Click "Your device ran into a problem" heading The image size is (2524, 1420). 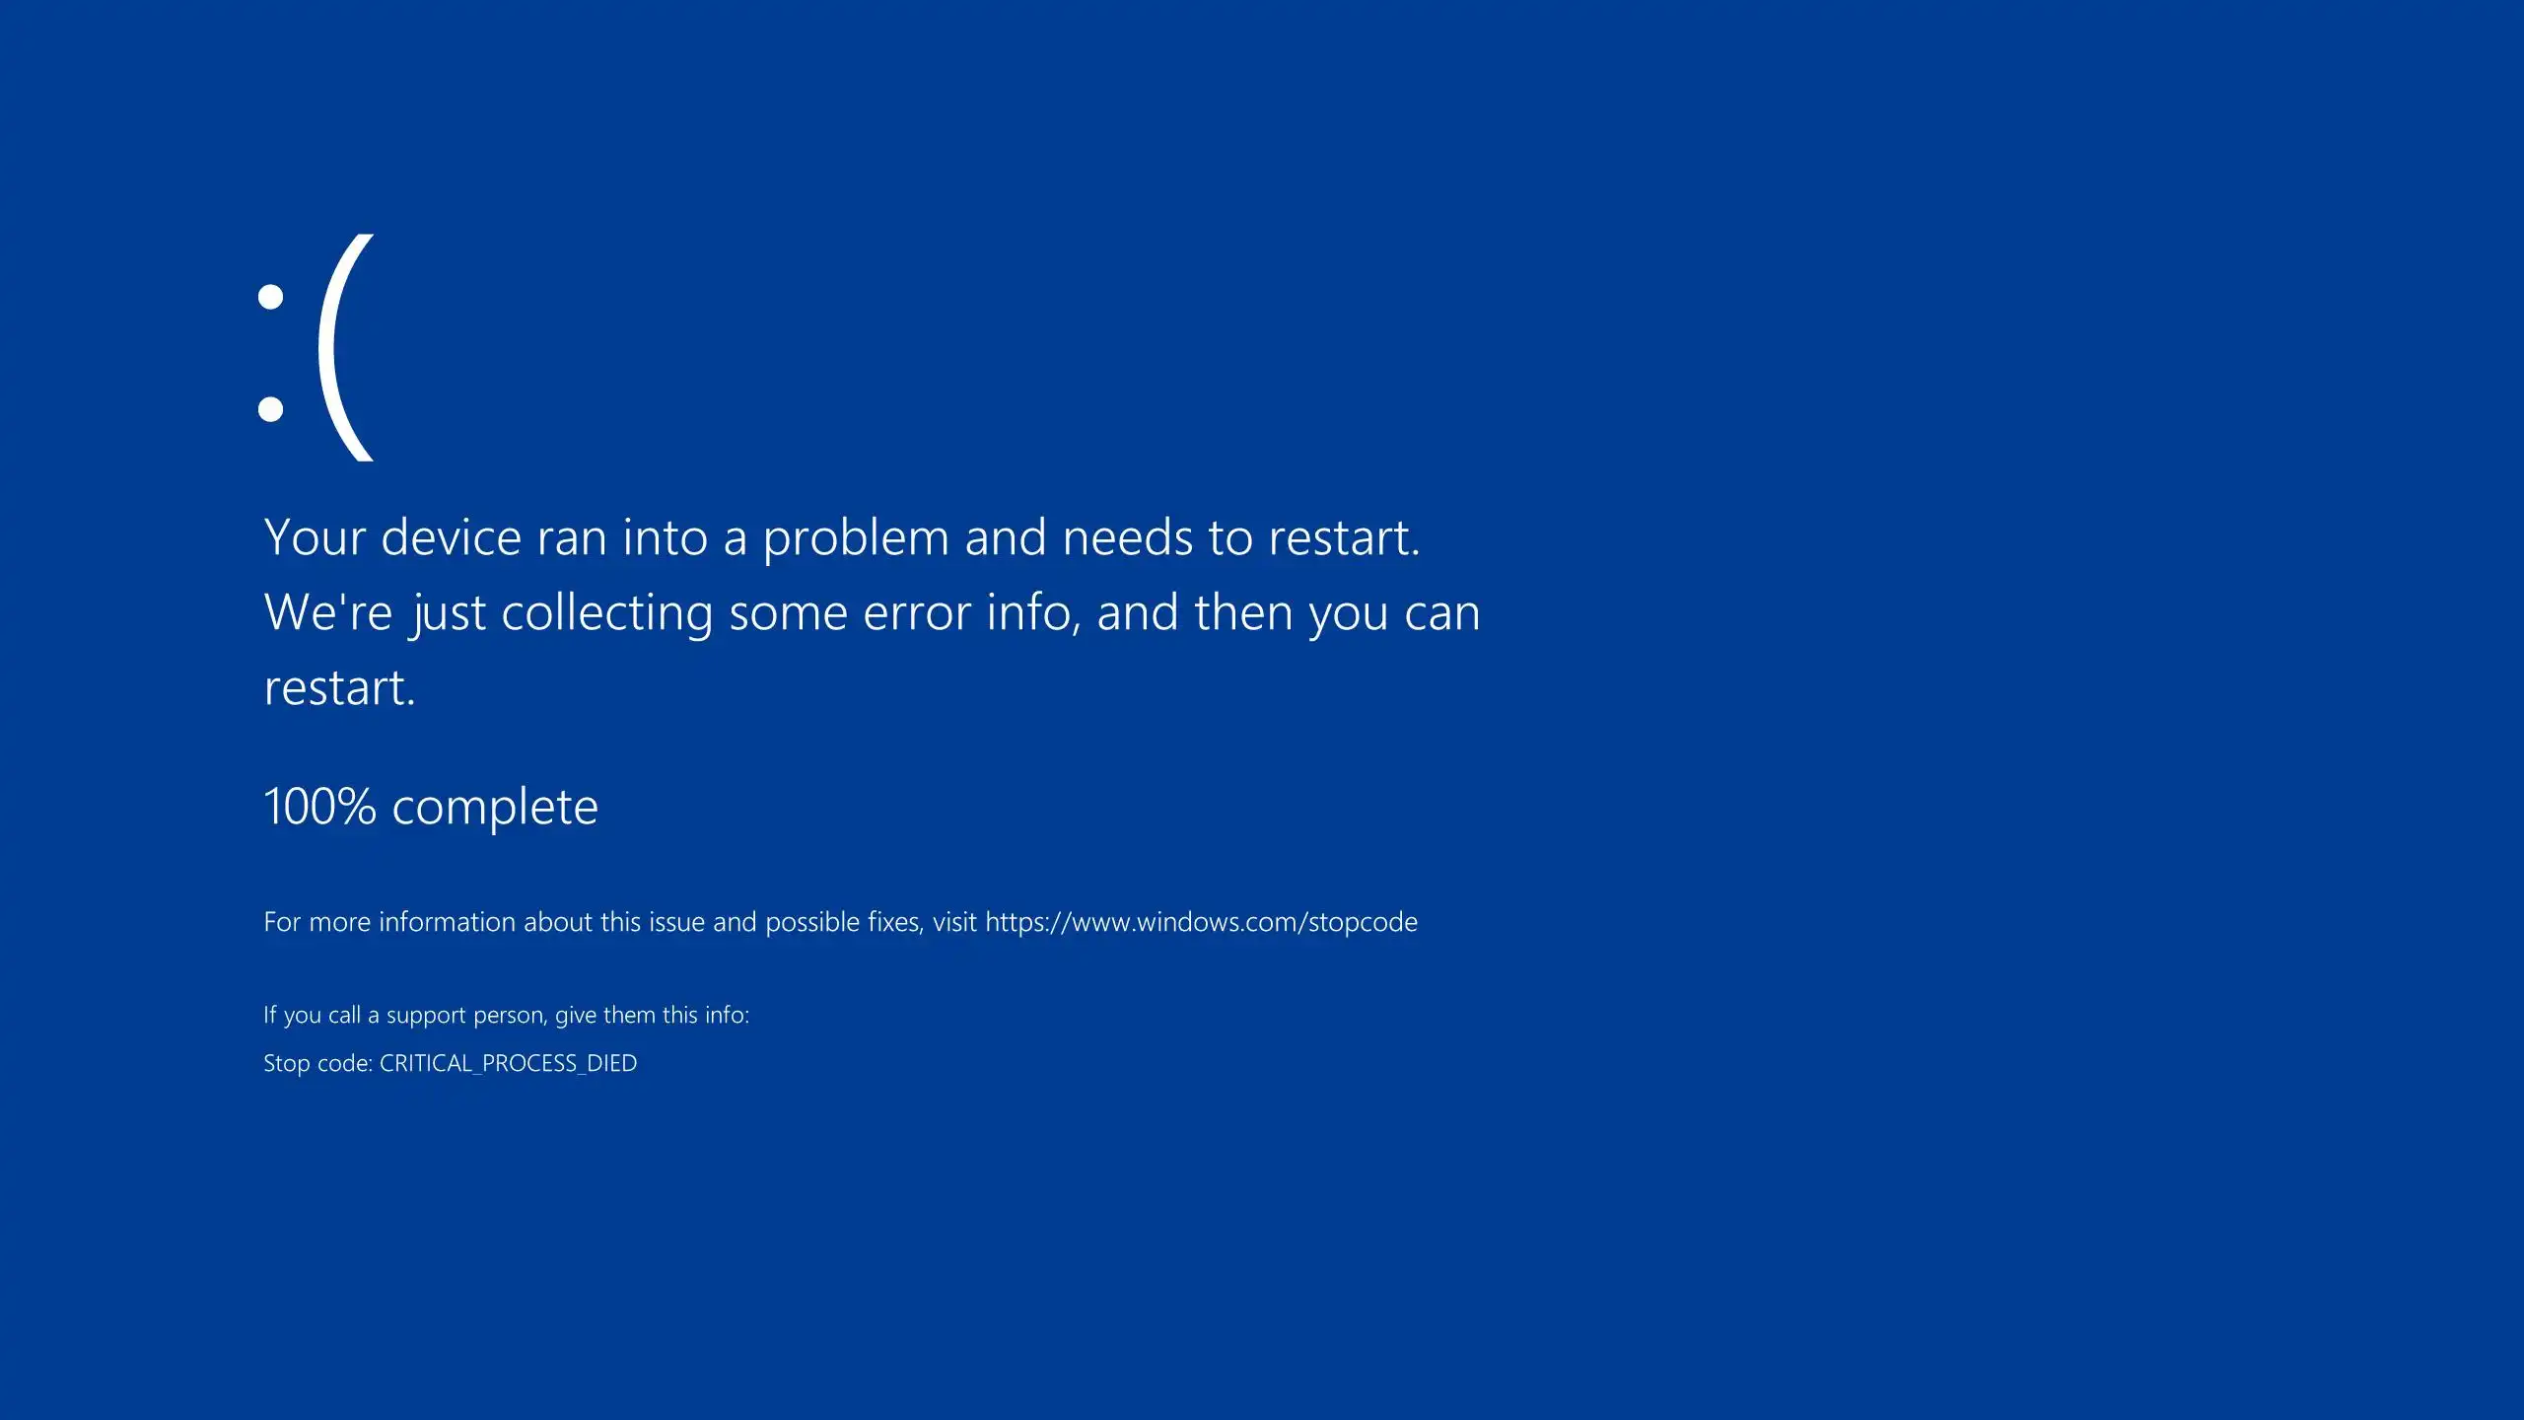pyautogui.click(x=609, y=538)
